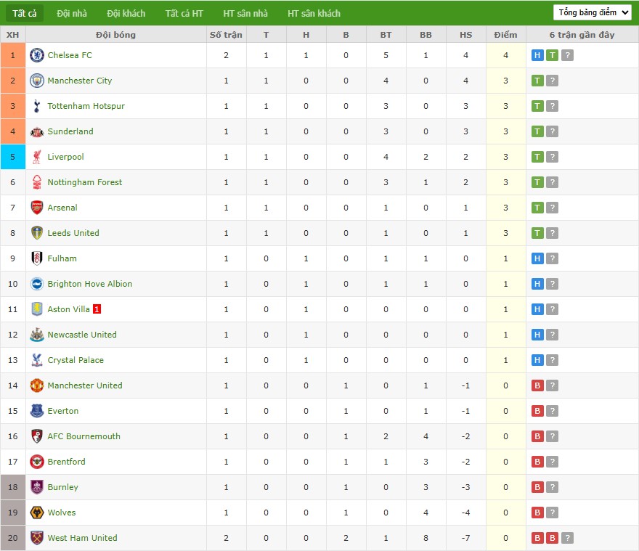Click the Manchester City club crest
The image size is (639, 551).
click(37, 81)
